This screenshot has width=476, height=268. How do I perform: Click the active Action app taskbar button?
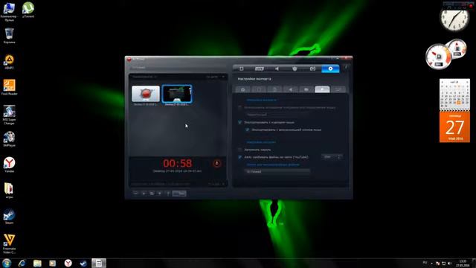(x=99, y=263)
